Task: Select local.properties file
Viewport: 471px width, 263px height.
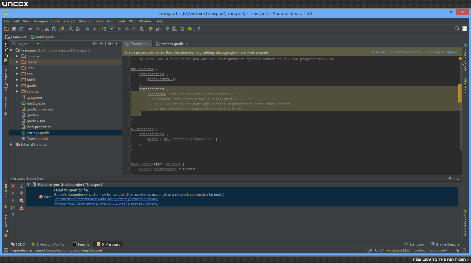Action: click(x=39, y=127)
